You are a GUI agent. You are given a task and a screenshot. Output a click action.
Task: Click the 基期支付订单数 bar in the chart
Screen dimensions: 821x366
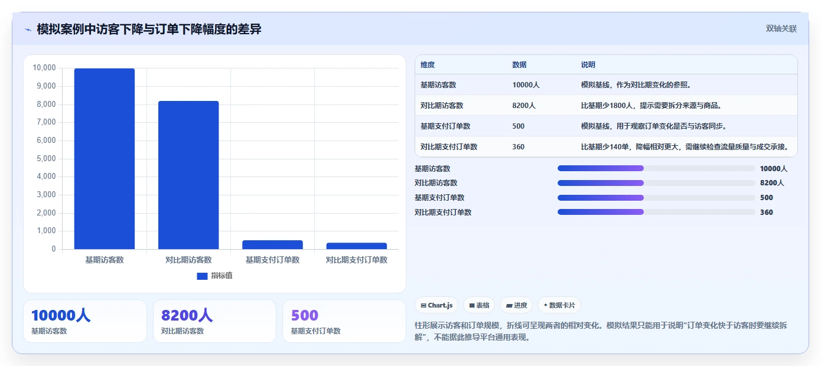[272, 244]
